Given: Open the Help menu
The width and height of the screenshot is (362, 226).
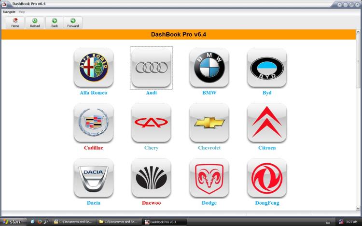Looking at the screenshot, I should 22,12.
